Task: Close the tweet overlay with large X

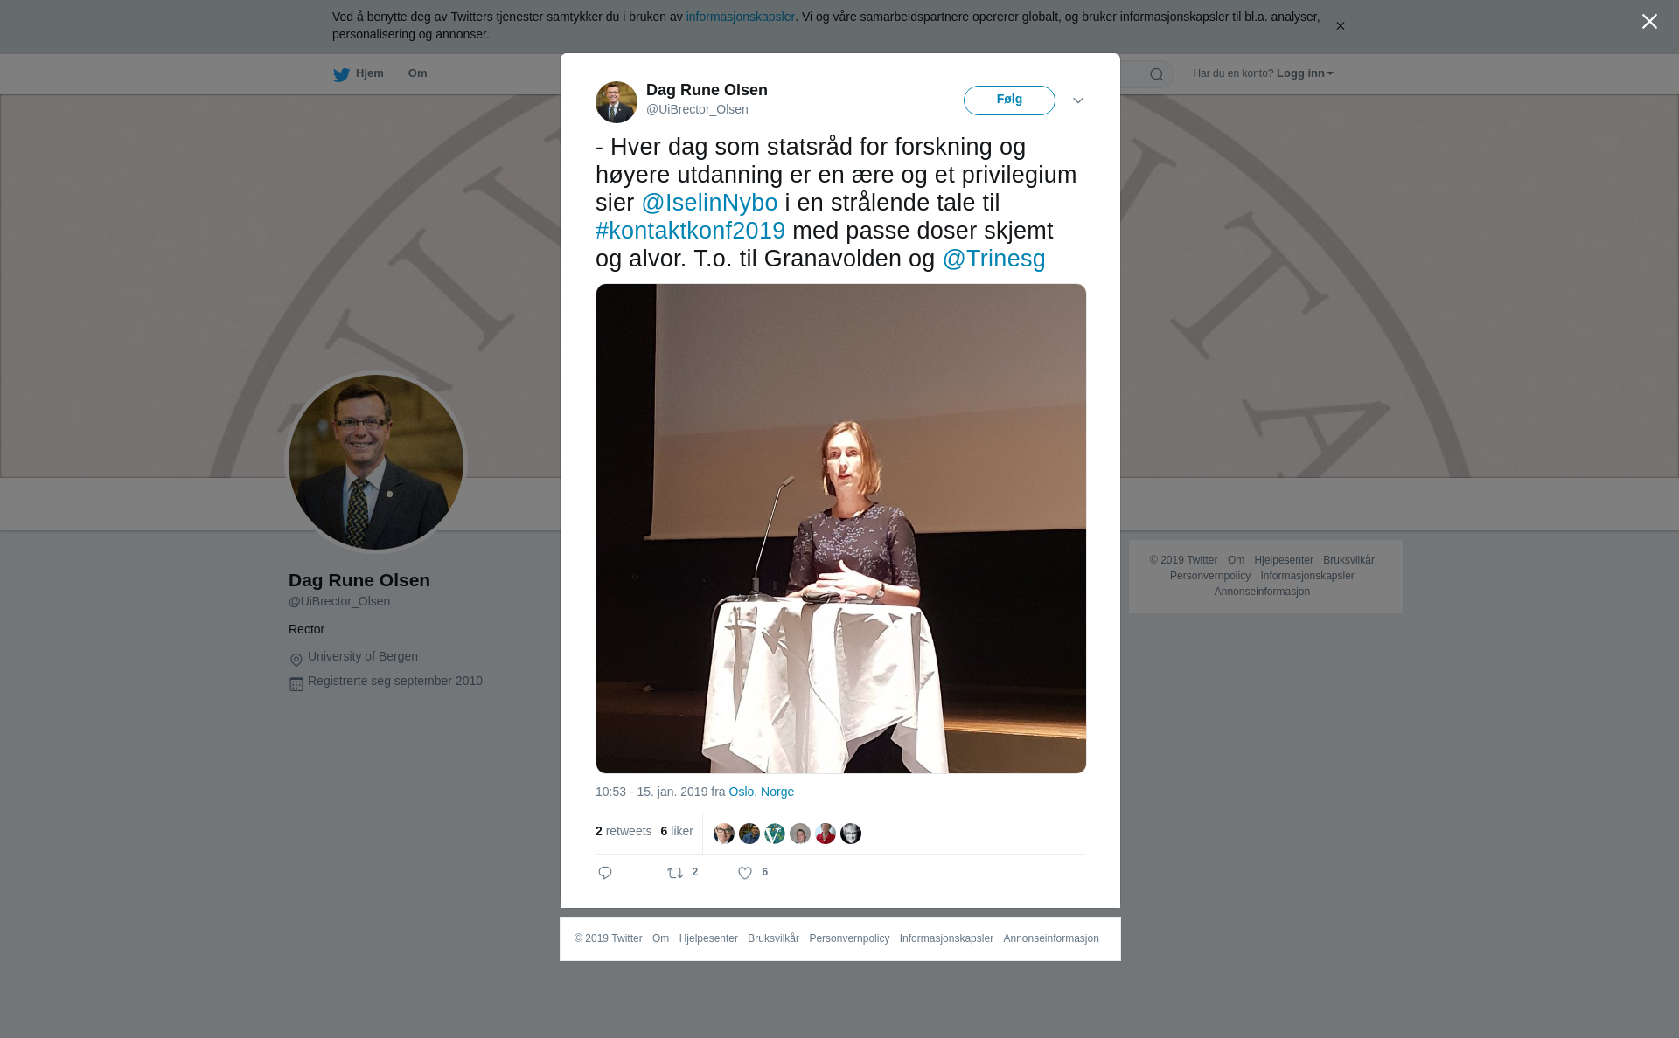Action: [1649, 22]
